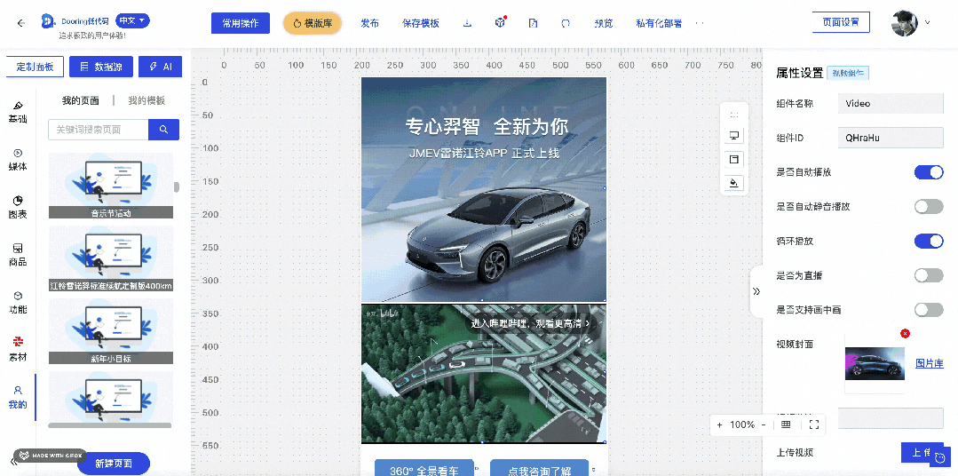Open the 素材 materials category

coord(18,350)
